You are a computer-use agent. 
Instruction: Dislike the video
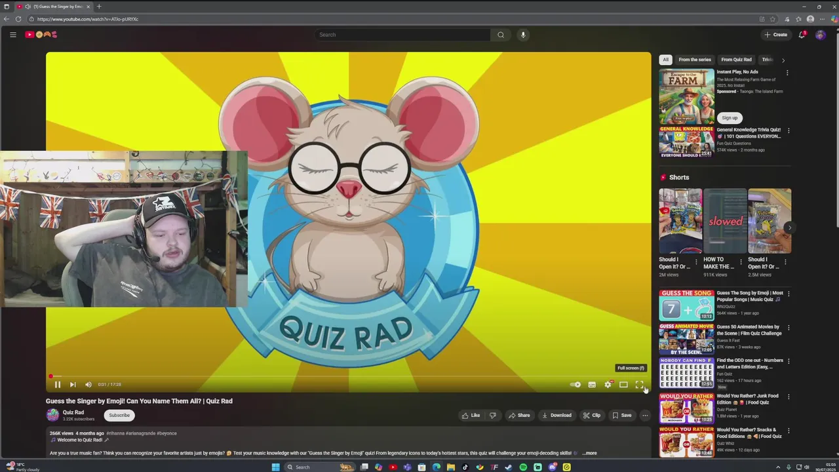tap(493, 415)
